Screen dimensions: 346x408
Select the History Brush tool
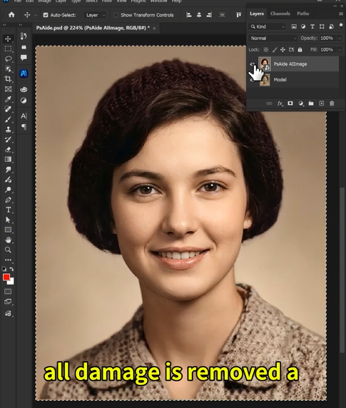point(8,140)
